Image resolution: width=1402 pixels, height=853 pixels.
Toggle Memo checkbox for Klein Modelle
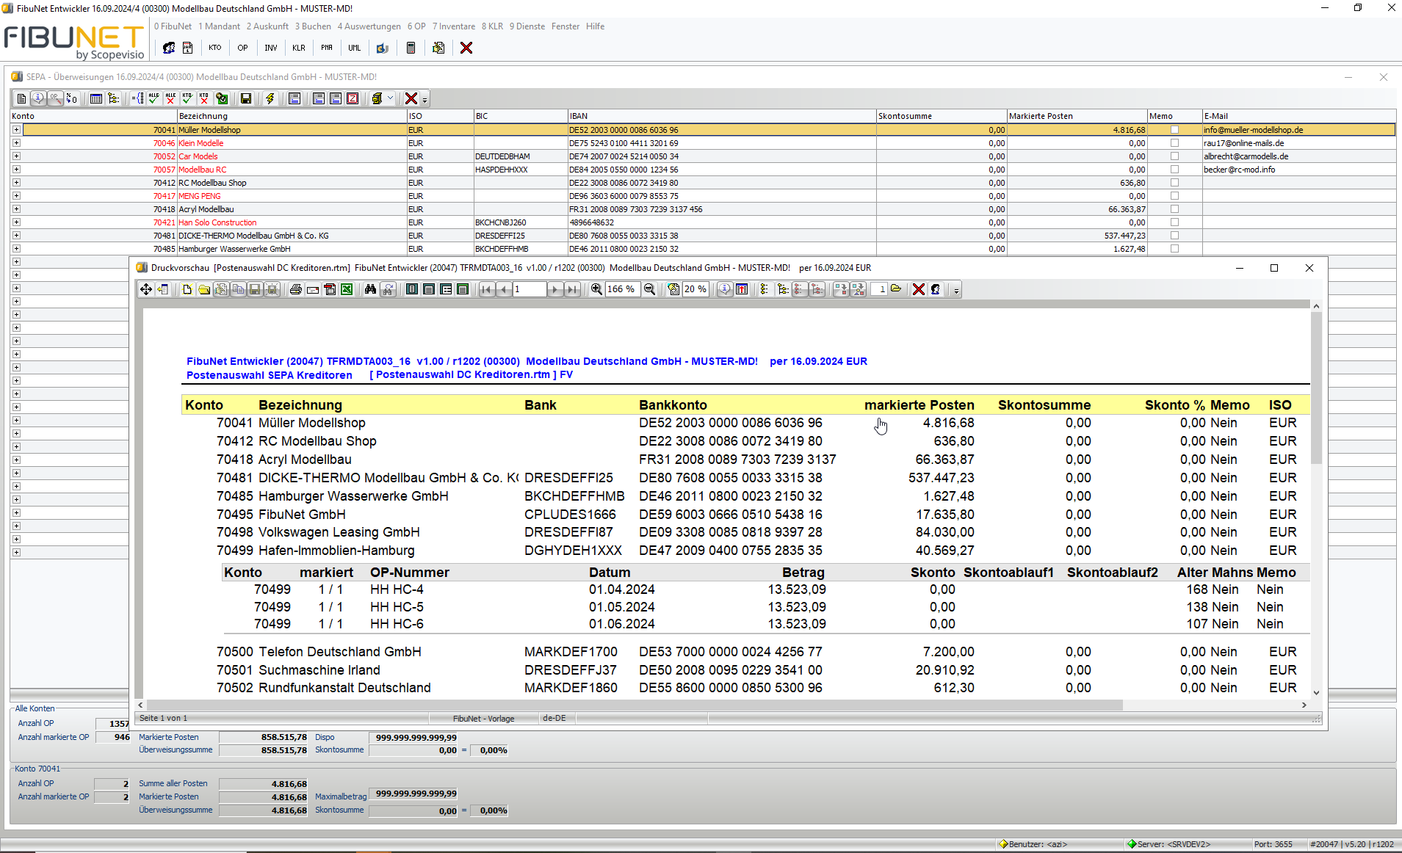point(1174,143)
